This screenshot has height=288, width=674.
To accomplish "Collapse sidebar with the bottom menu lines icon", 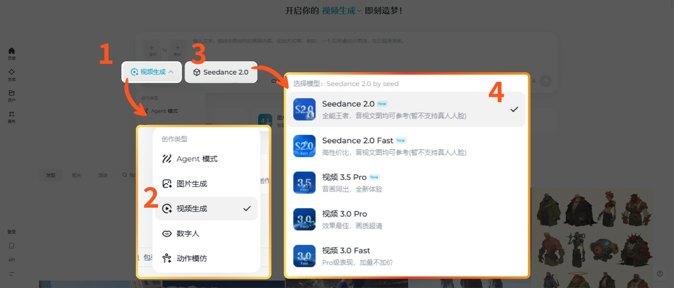I will coord(12,274).
